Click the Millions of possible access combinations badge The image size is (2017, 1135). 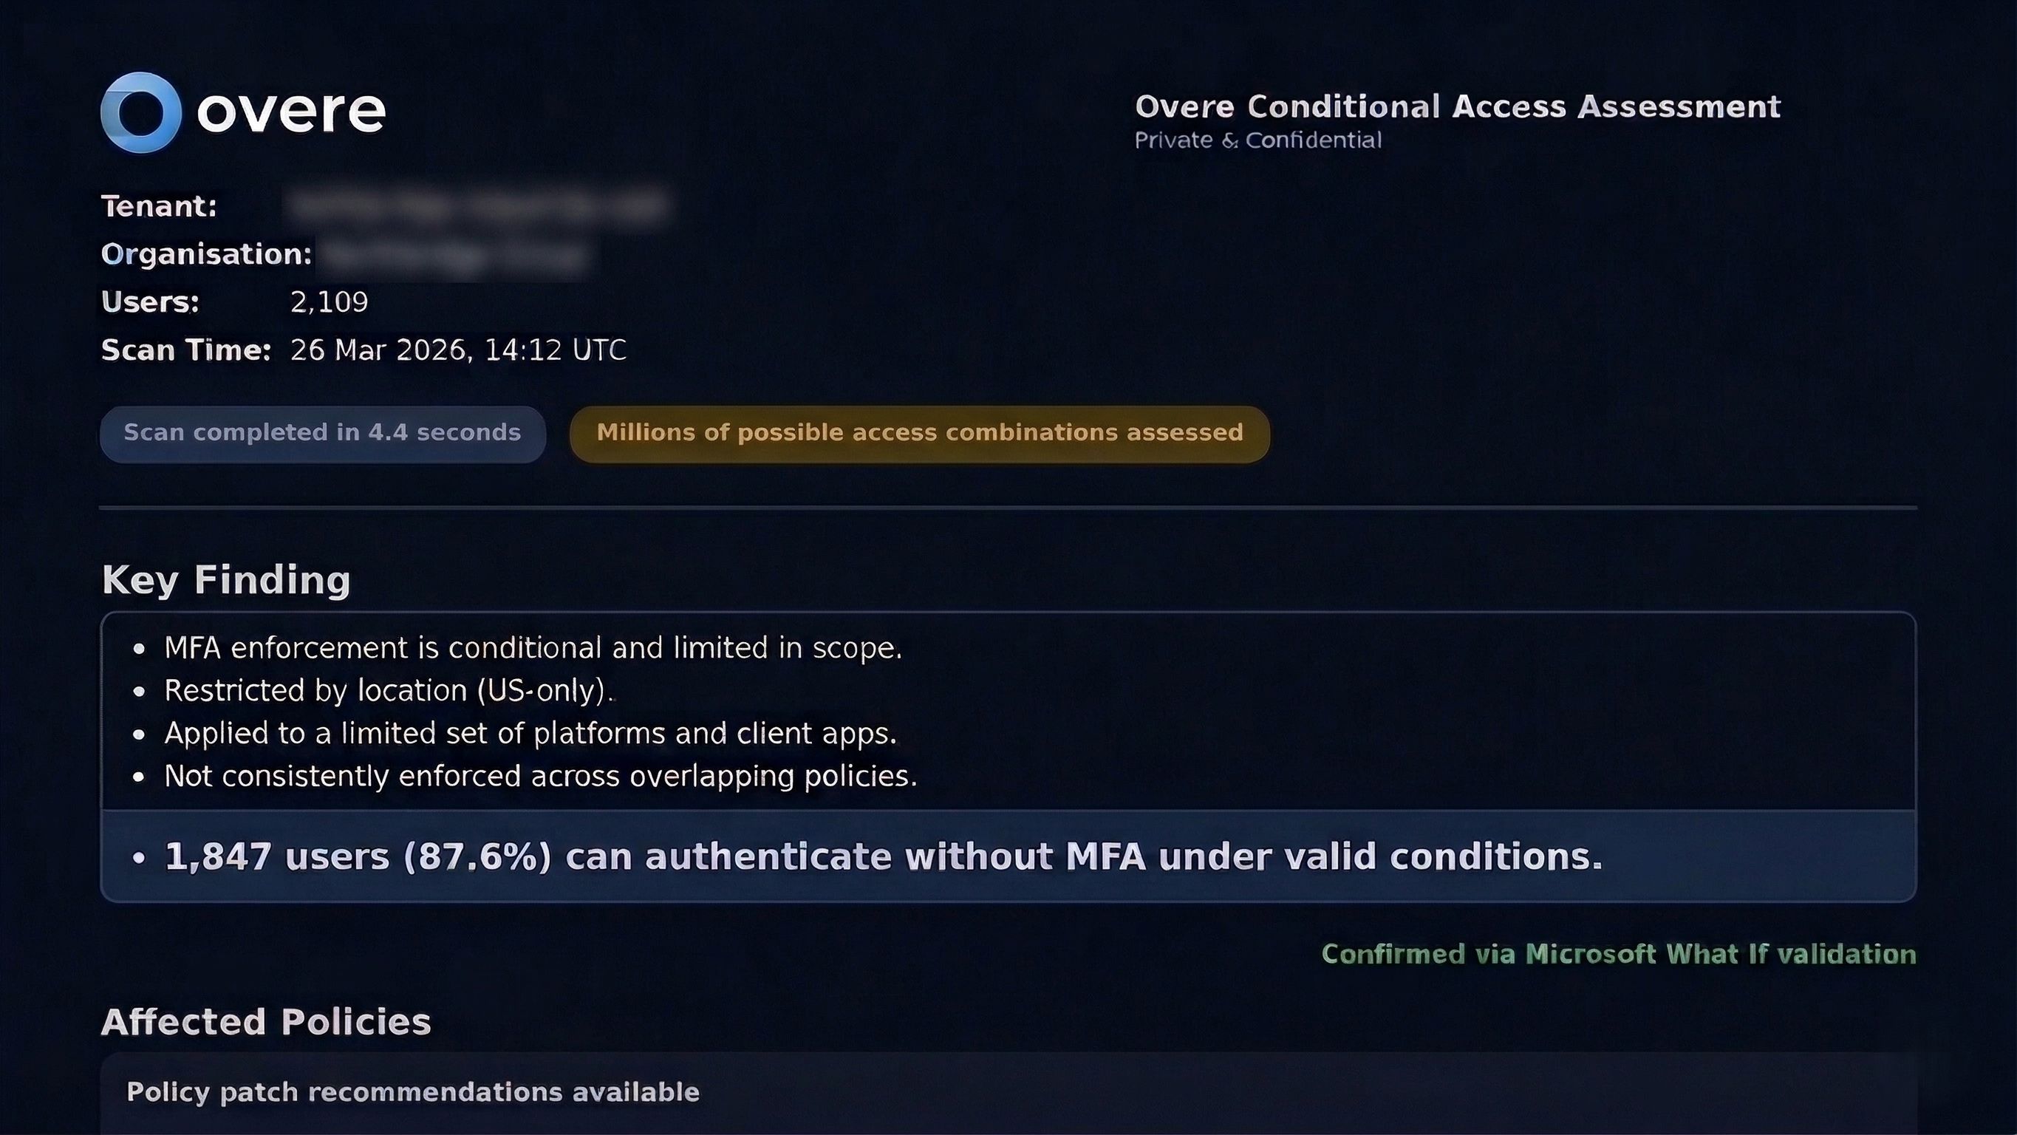(x=919, y=433)
